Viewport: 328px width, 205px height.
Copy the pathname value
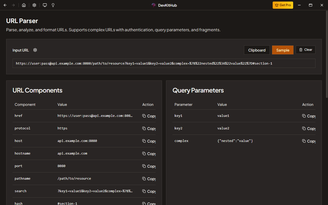149,179
